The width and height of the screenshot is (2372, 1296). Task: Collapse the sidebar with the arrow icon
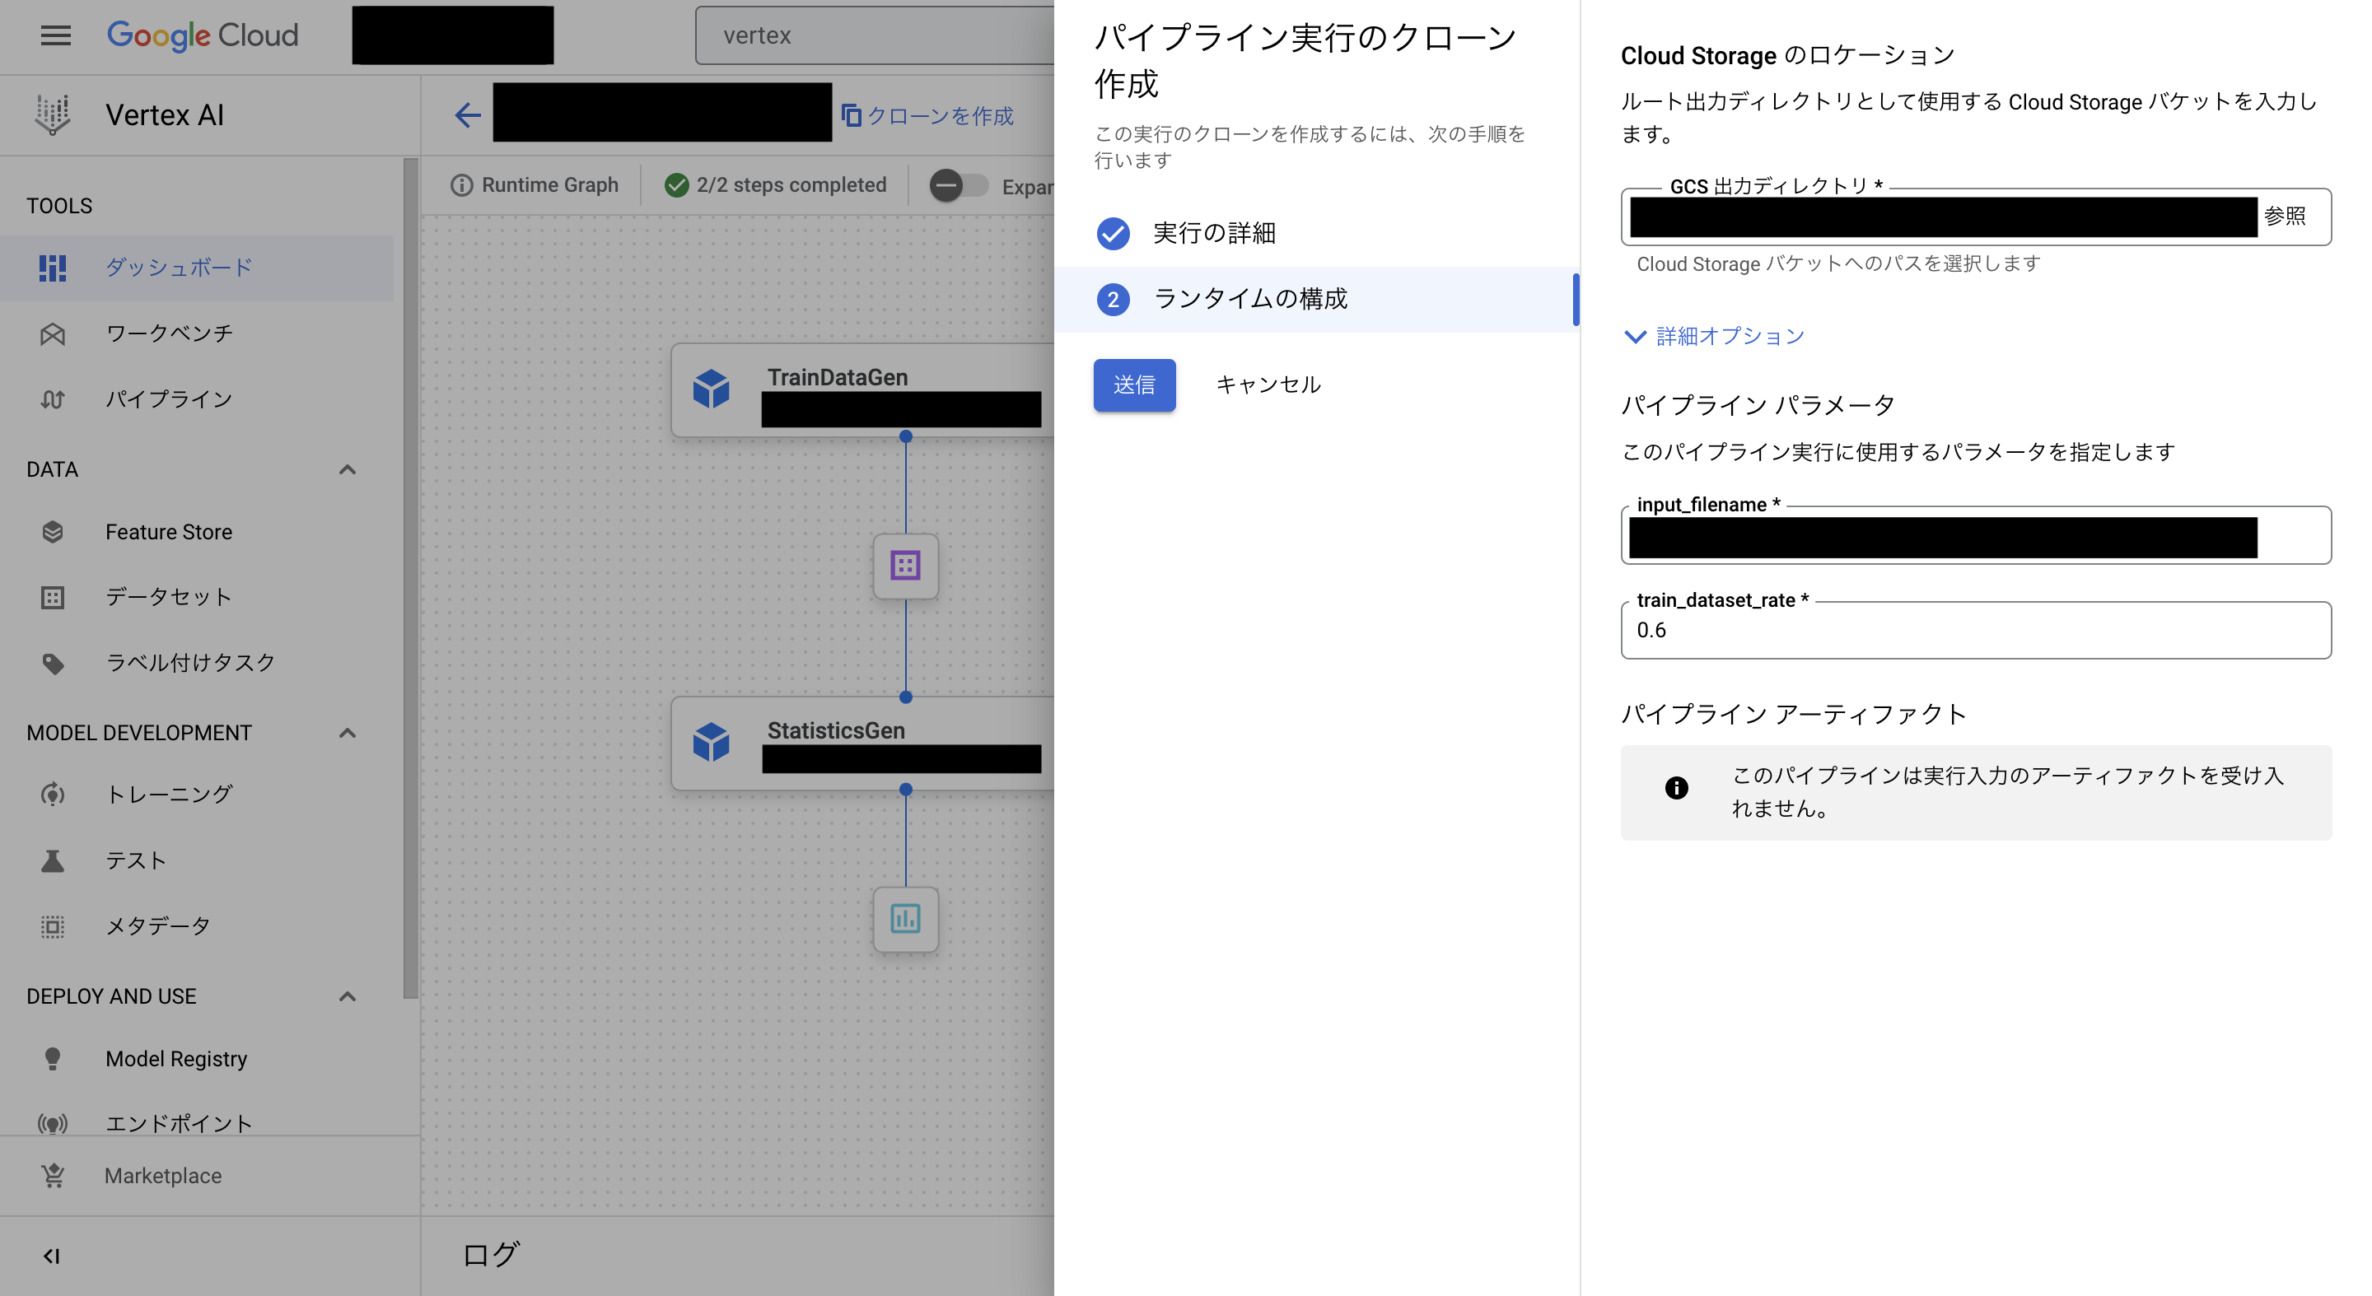[52, 1256]
